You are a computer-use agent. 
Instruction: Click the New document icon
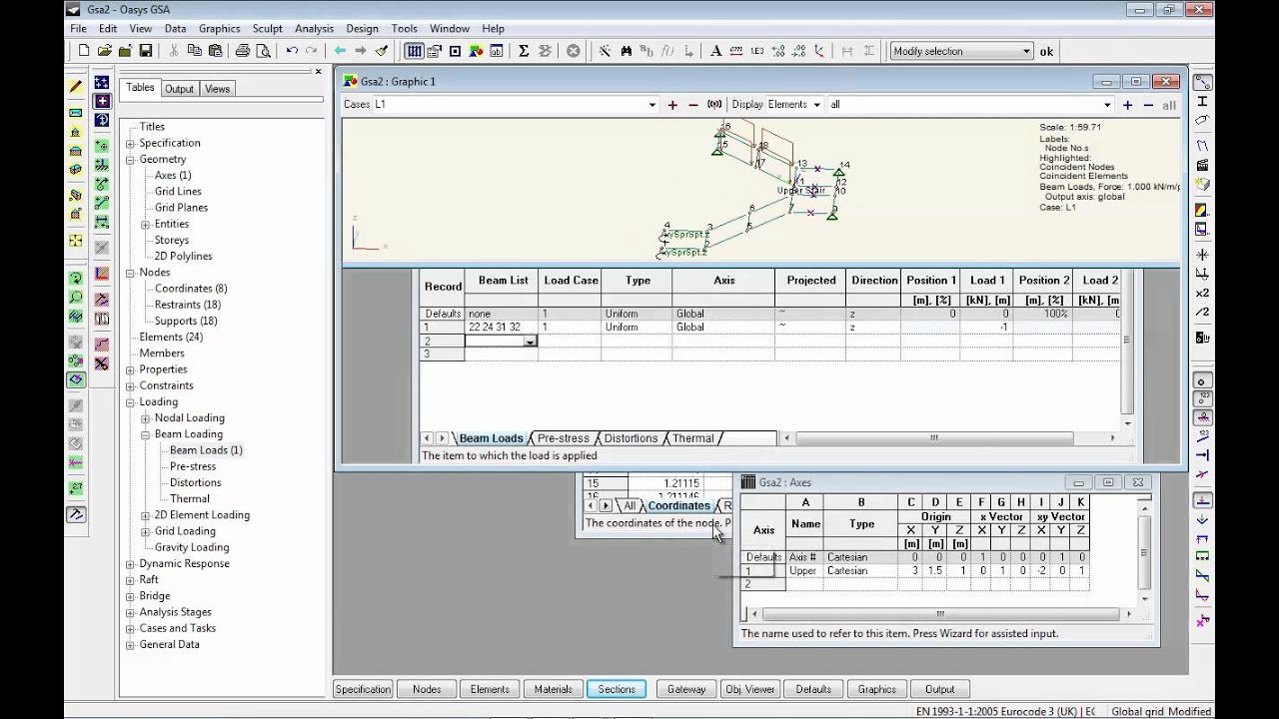point(83,51)
